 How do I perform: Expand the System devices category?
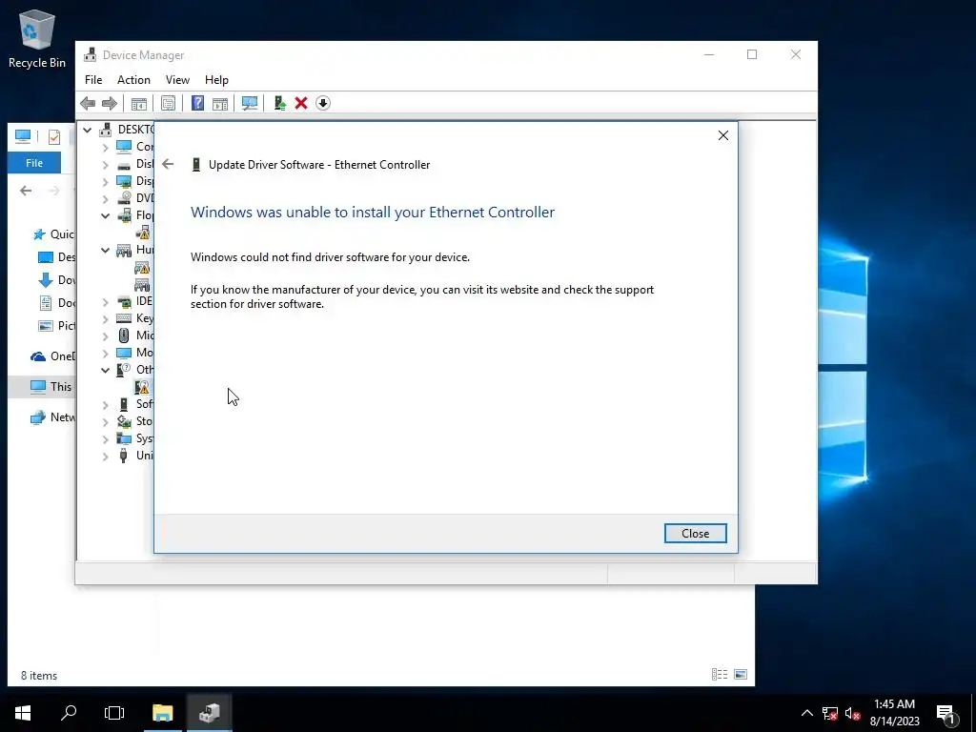(105, 439)
